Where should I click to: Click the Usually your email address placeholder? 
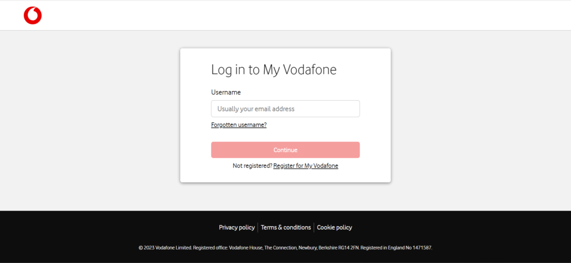pos(256,109)
